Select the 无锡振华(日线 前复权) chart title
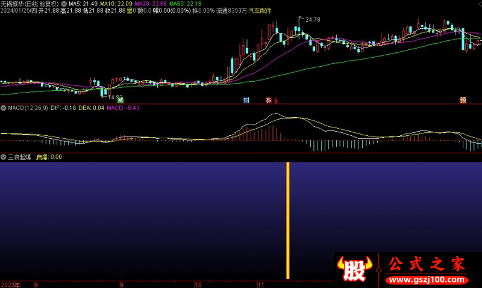This screenshot has width=482, height=288. 30,4
